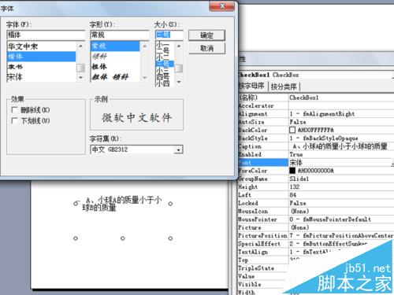This screenshot has height=295, width=394.
Task: Choose 倾斜 in the font style list
Action: tap(115, 57)
